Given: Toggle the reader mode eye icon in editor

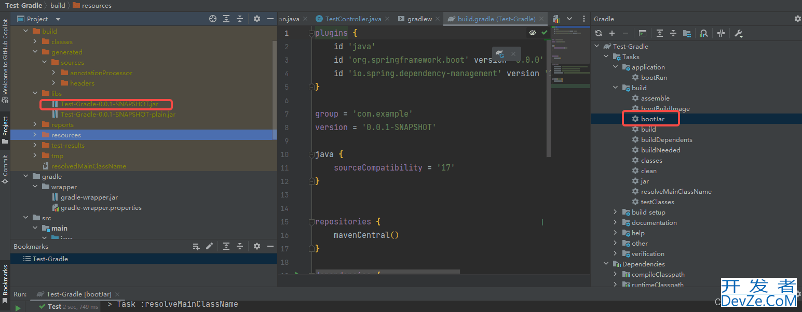Looking at the screenshot, I should tap(532, 33).
